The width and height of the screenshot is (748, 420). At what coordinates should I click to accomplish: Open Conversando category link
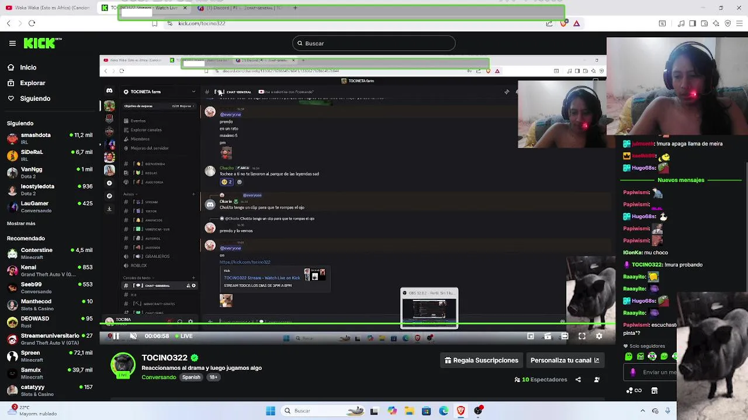[159, 377]
